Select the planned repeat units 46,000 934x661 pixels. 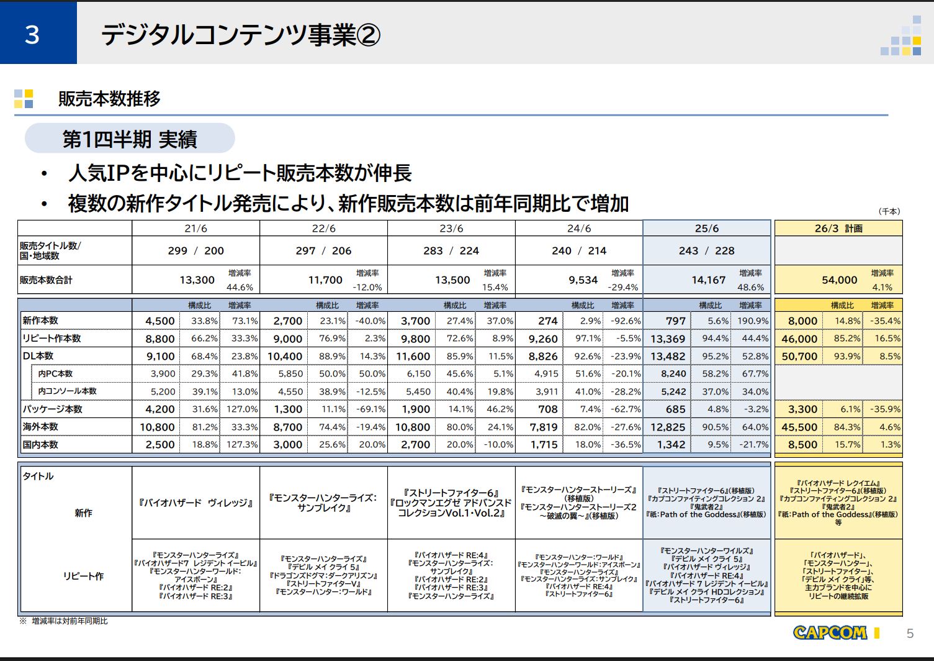[x=799, y=339]
